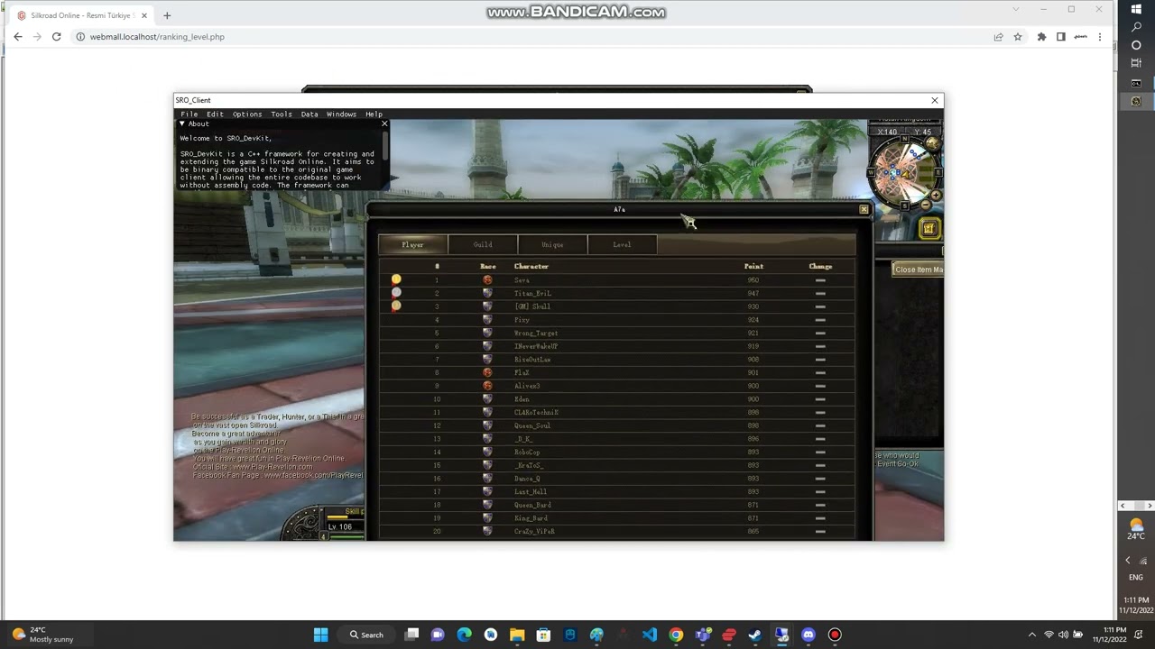Click the Change column header
Screen dimensions: 1155x649
point(820,266)
